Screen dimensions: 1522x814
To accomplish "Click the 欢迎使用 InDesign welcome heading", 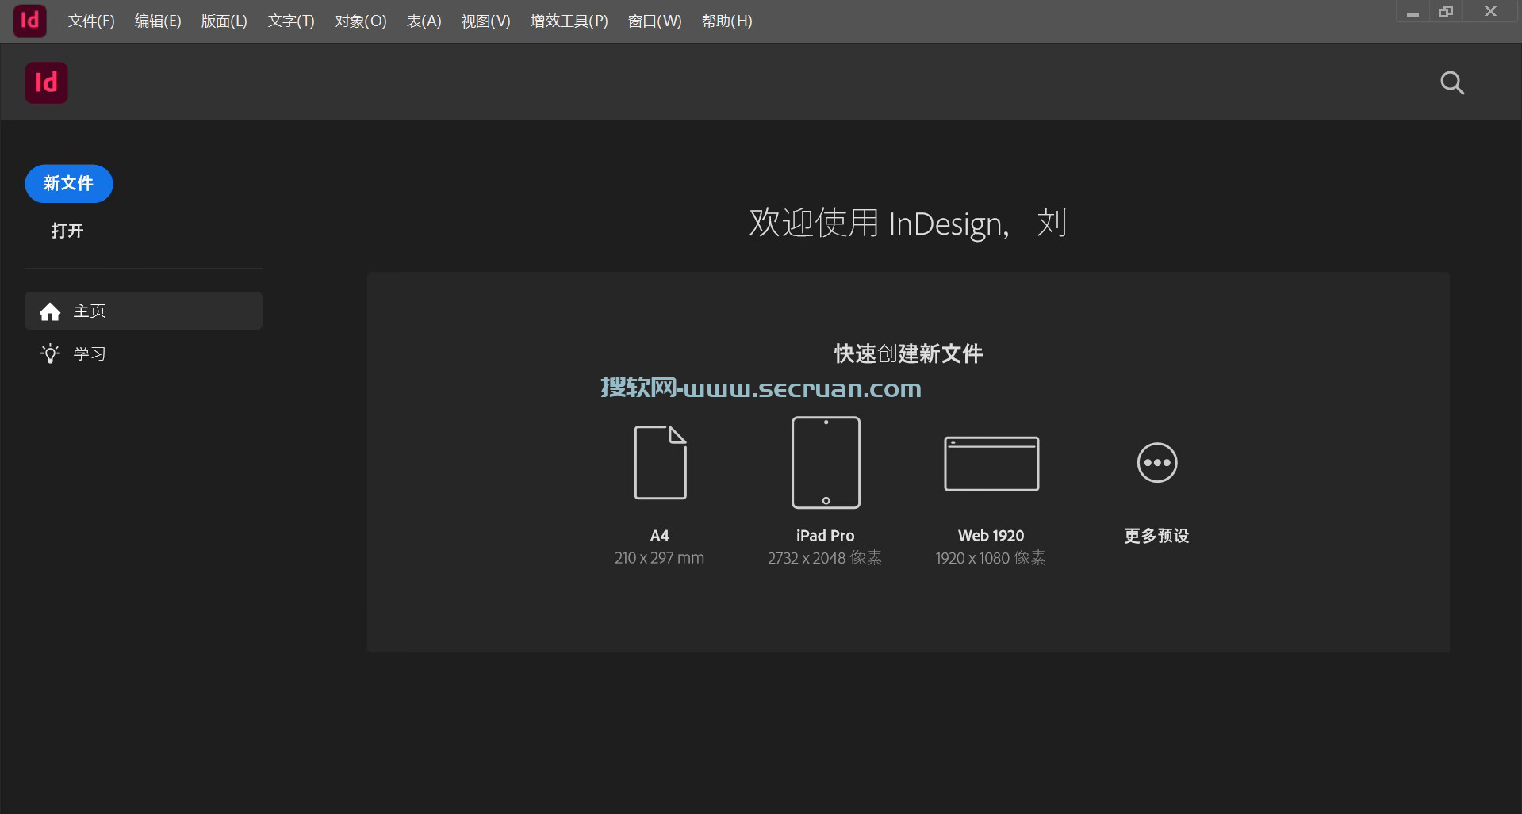I will (908, 224).
